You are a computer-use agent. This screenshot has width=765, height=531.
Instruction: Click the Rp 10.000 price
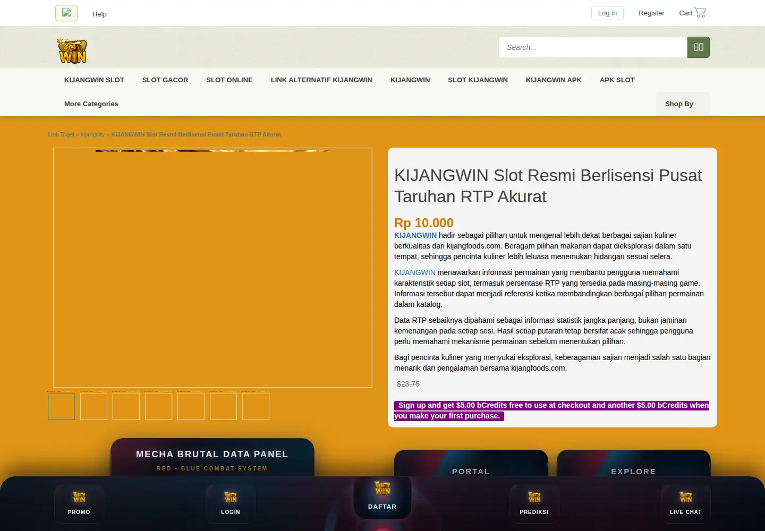click(424, 223)
